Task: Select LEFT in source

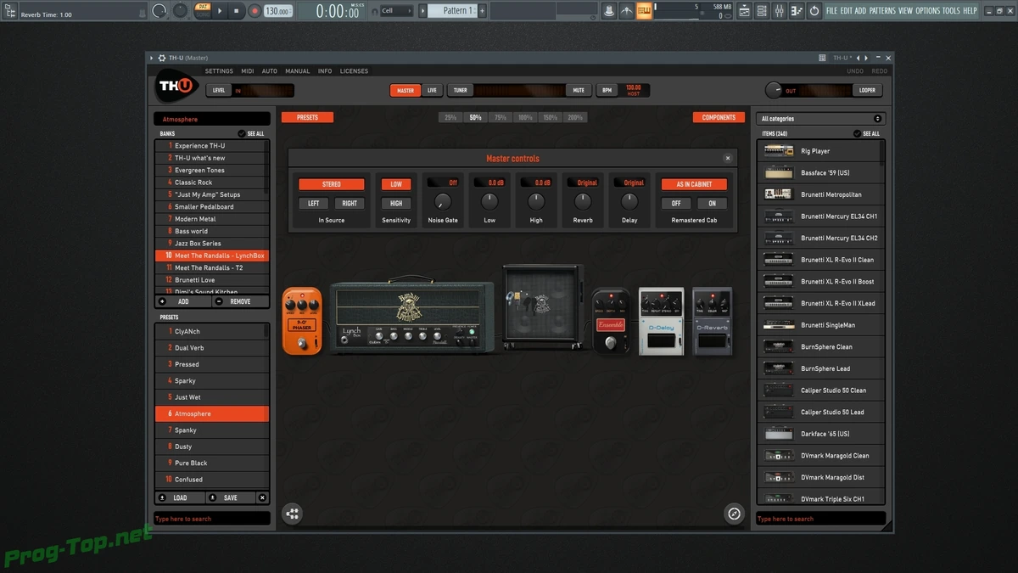Action: 313,203
